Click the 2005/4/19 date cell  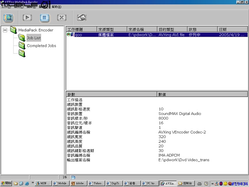pos(231,35)
